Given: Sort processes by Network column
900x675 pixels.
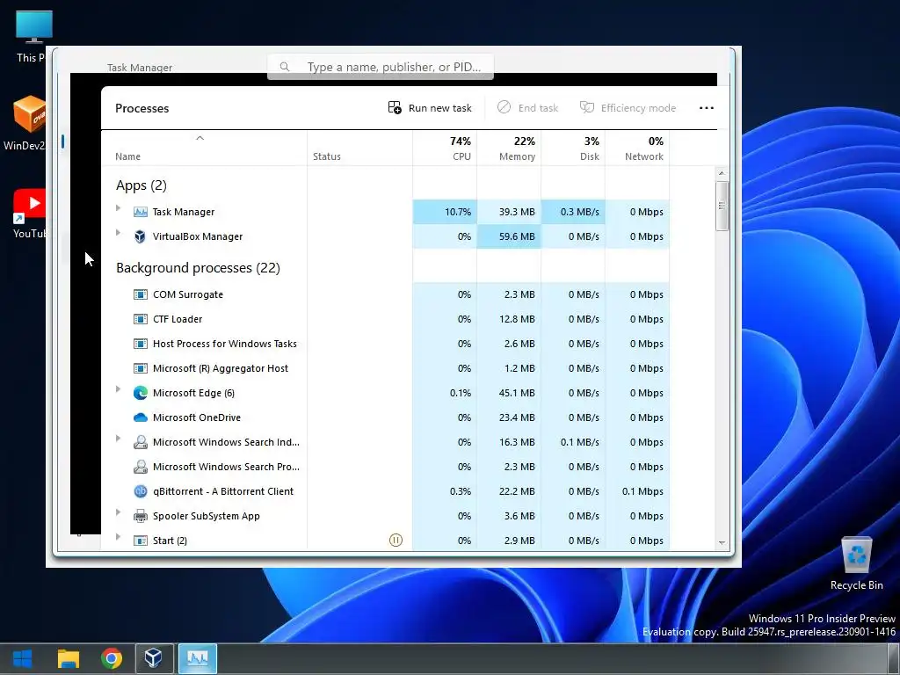Looking at the screenshot, I should point(638,149).
